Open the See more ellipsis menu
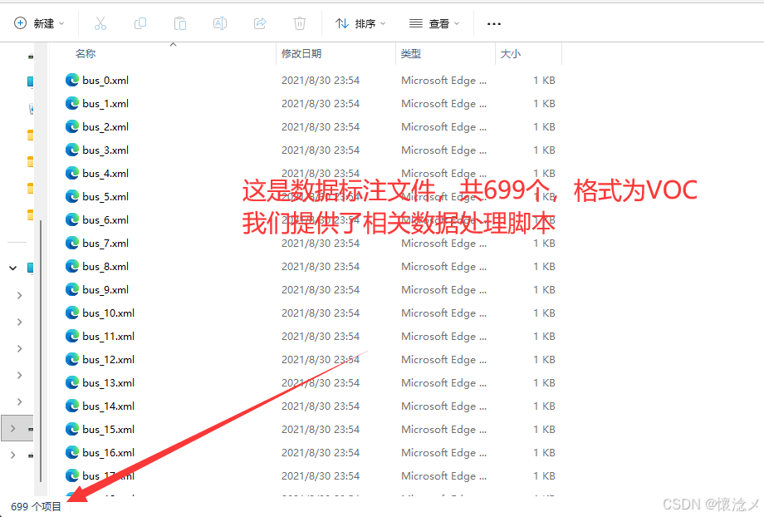This screenshot has width=764, height=517. coord(494,24)
